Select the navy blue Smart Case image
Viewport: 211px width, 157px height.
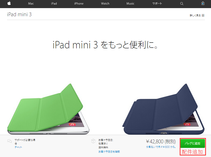(x=163, y=109)
